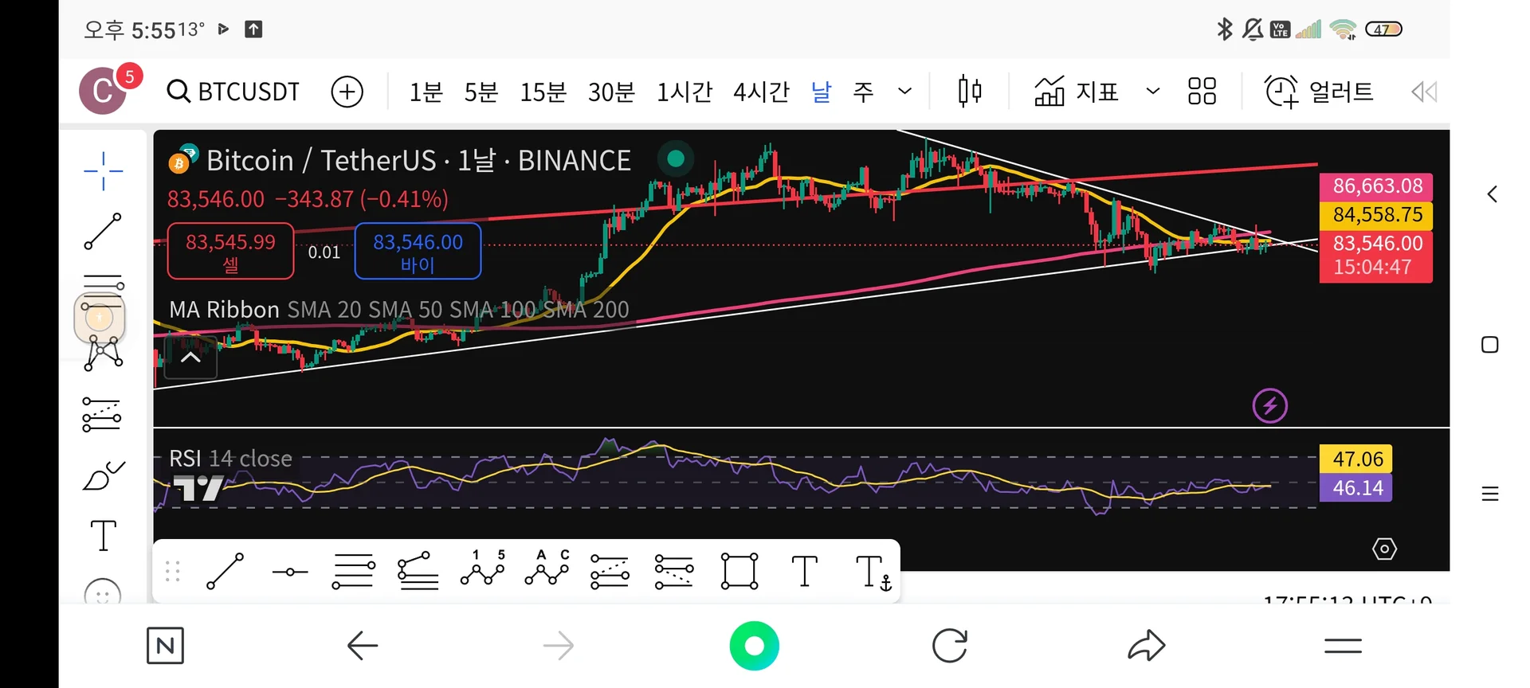Screen dimensions: 1530x688
Task: Select the 1시간 interval
Action: click(x=685, y=92)
